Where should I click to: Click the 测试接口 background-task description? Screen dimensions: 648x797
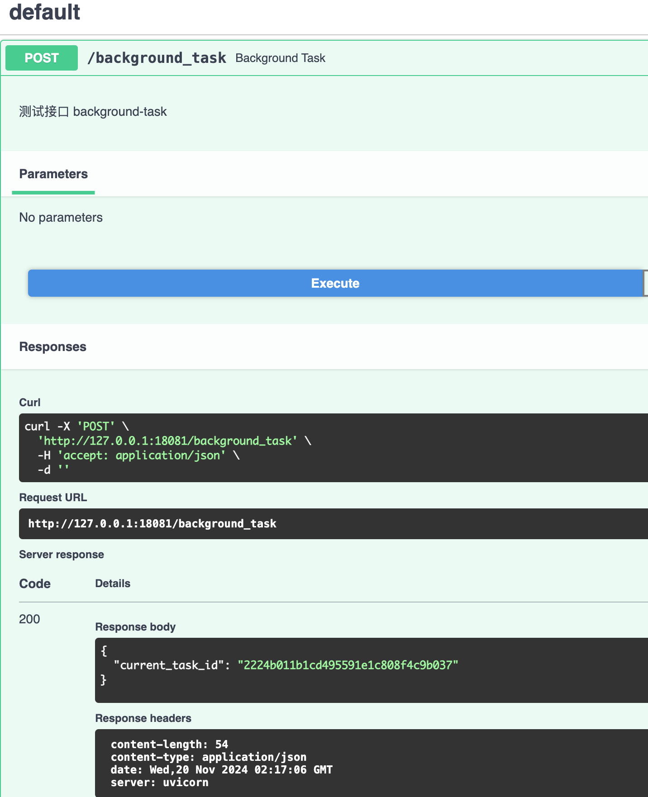click(93, 111)
